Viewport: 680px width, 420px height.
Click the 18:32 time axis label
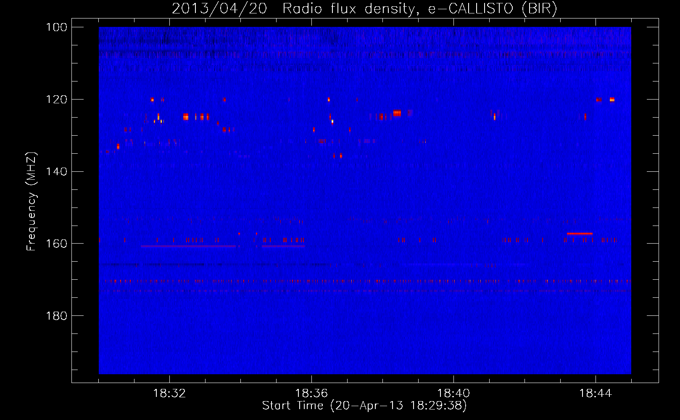(169, 394)
